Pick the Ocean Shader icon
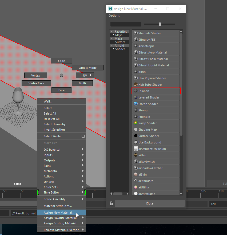The image size is (227, 235). (x=136, y=104)
